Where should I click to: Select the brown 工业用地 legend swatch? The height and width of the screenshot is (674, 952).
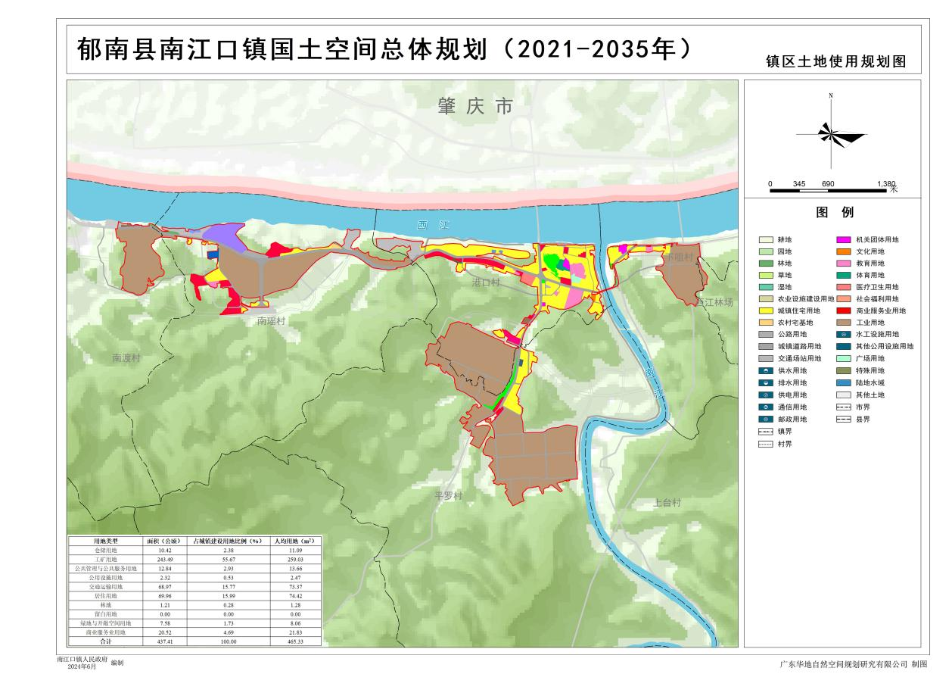pyautogui.click(x=844, y=323)
